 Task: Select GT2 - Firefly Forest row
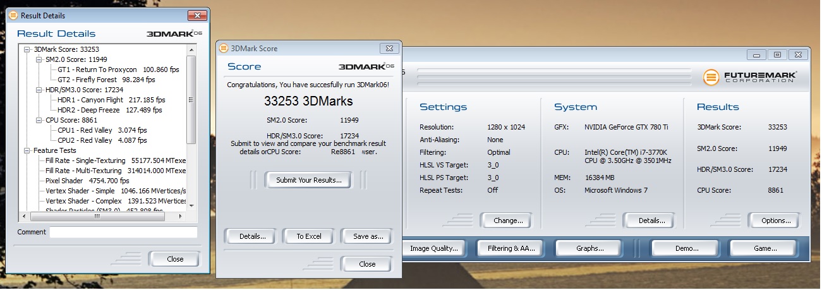106,80
